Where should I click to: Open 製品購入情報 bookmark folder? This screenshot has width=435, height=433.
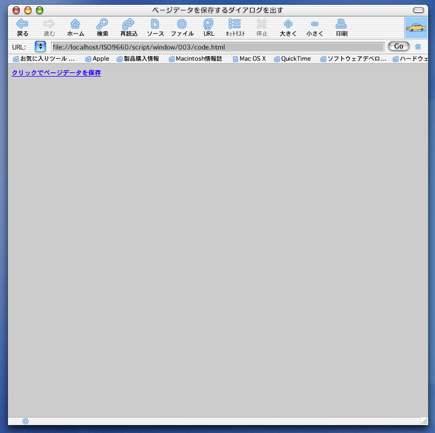[138, 59]
